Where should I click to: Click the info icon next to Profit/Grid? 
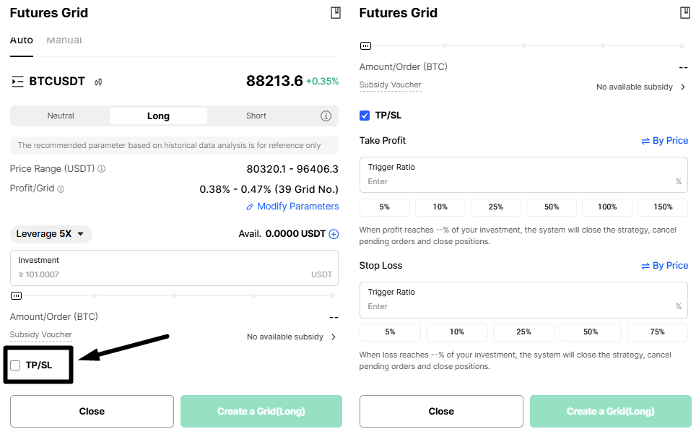[x=61, y=189]
